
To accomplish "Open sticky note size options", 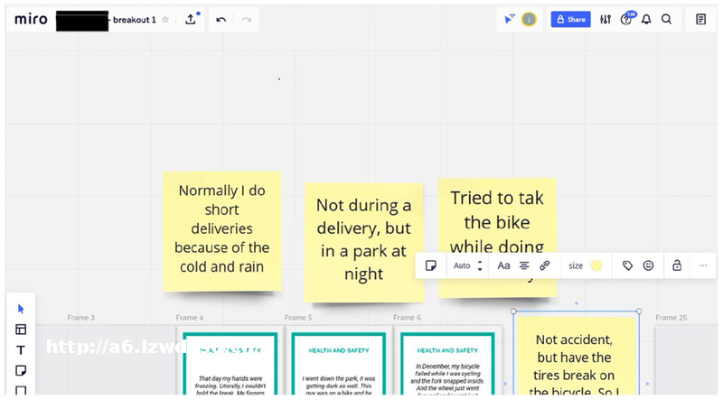I will coord(576,265).
